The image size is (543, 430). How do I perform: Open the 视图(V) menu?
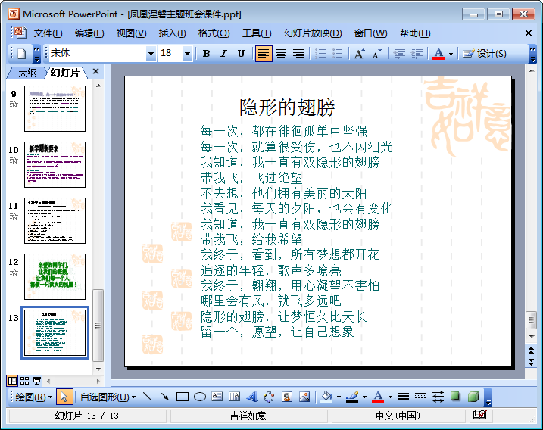pyautogui.click(x=131, y=33)
